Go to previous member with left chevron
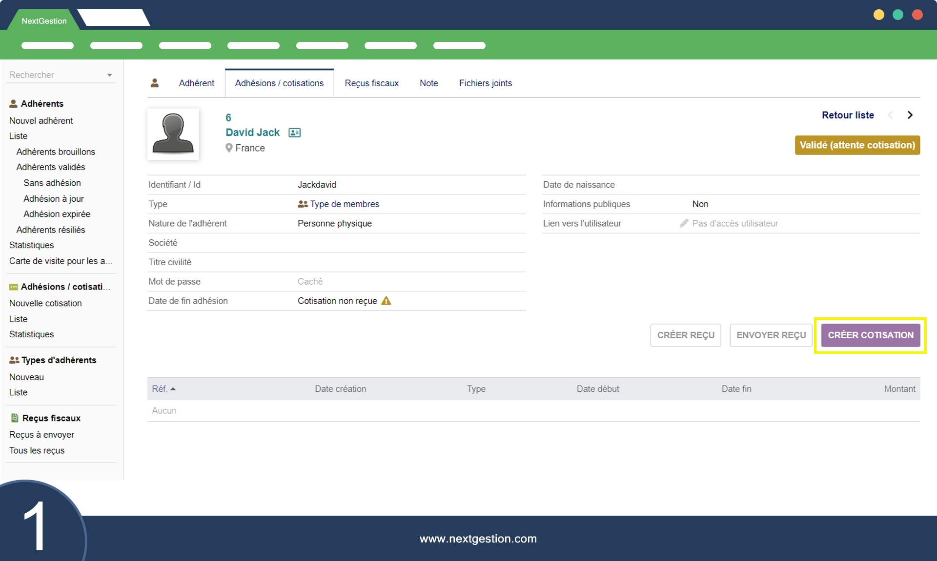937x561 pixels. (x=891, y=115)
